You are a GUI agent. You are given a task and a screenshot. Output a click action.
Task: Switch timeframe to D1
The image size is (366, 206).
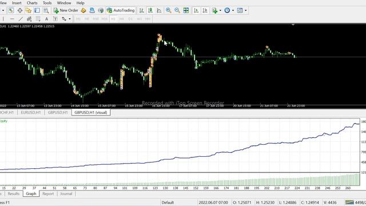click(x=130, y=19)
